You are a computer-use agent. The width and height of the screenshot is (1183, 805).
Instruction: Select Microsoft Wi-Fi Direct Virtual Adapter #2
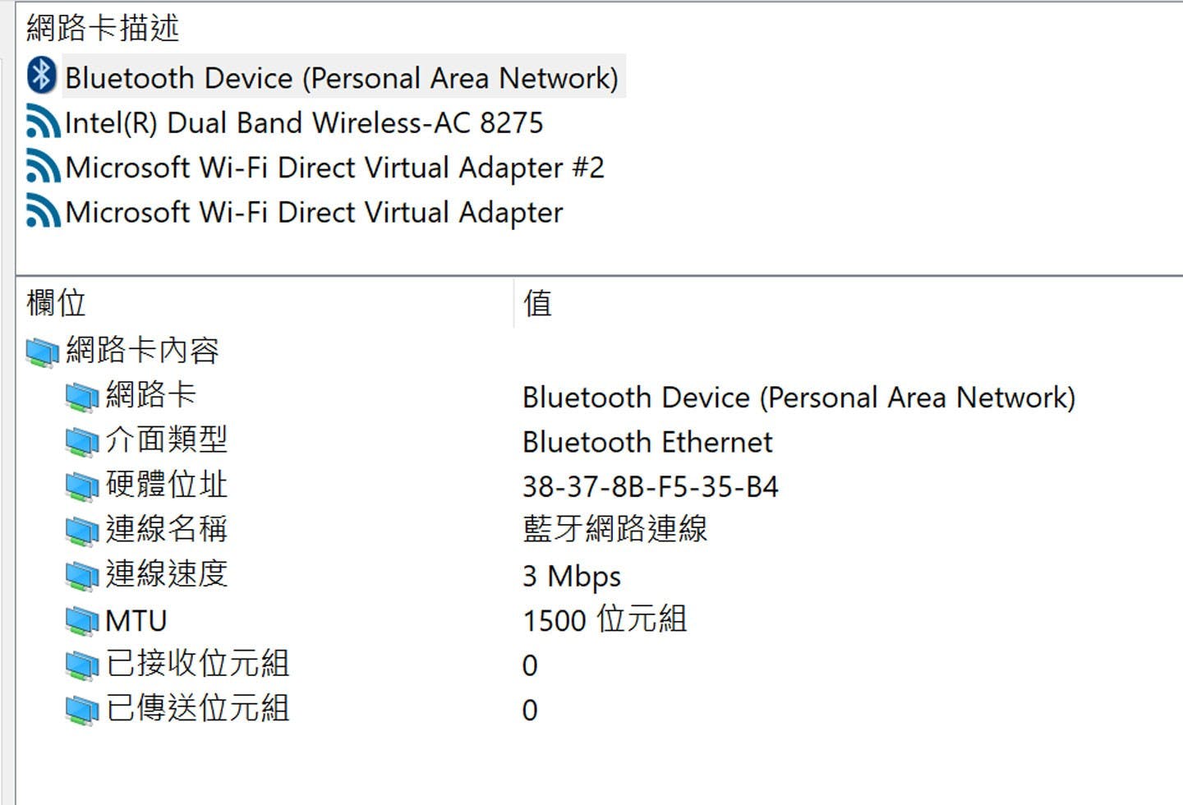(x=334, y=168)
